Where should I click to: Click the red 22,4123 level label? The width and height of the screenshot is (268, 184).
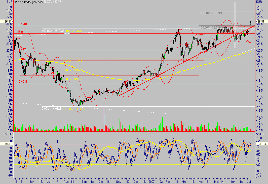(x=22, y=49)
